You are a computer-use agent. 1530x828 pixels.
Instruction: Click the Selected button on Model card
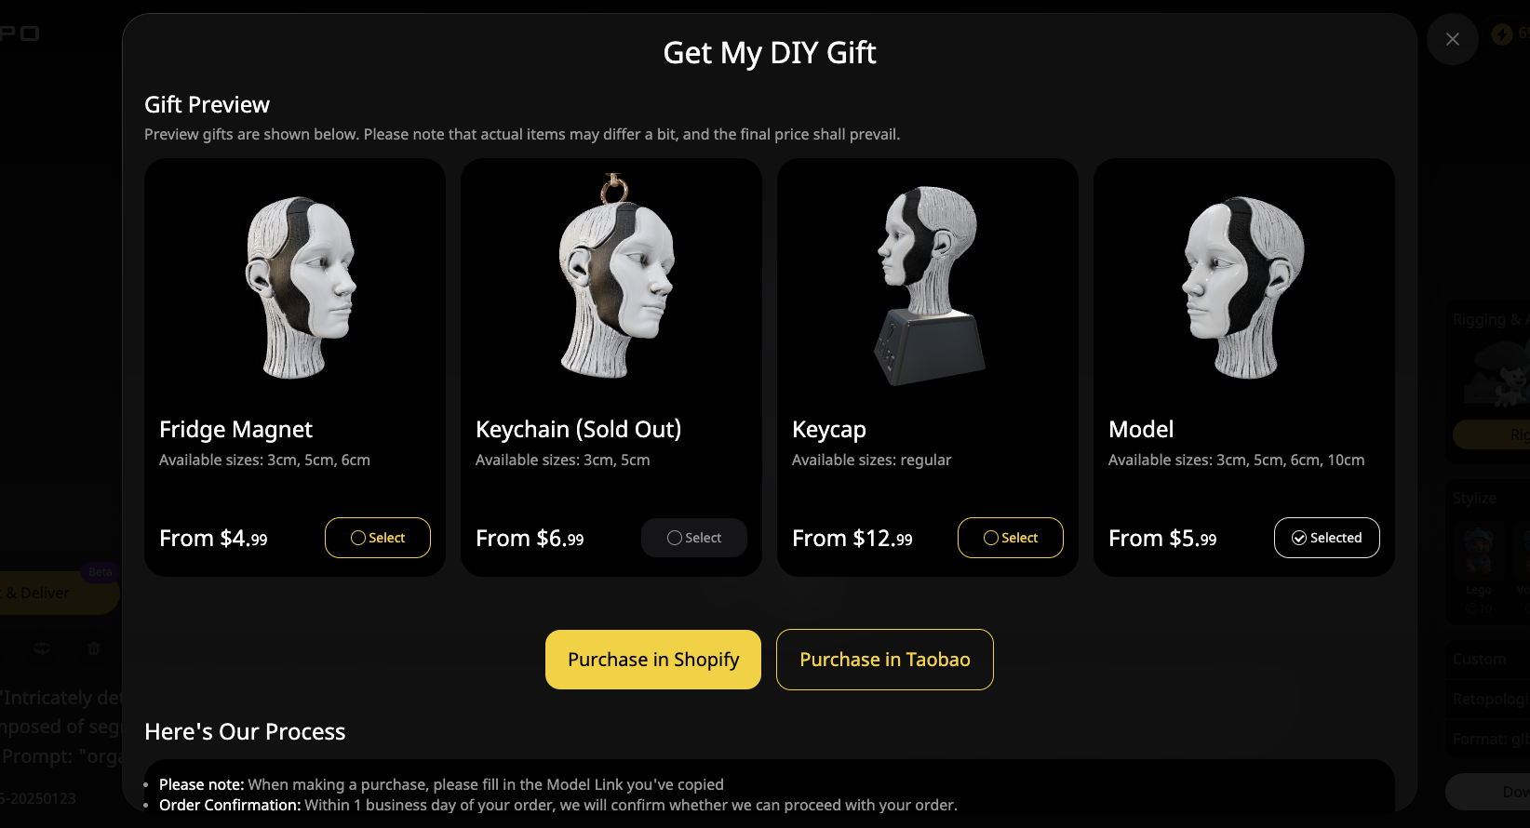point(1327,538)
